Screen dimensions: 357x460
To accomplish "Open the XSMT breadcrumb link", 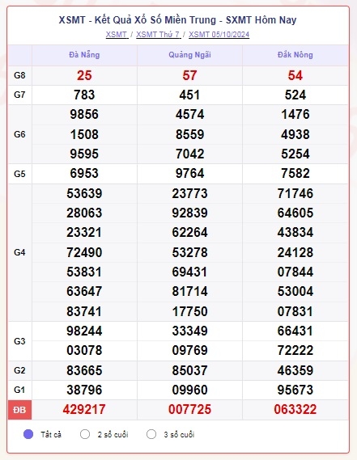I will pos(117,34).
